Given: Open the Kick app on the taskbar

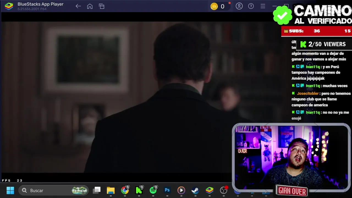Looking at the screenshot, I should (x=139, y=190).
